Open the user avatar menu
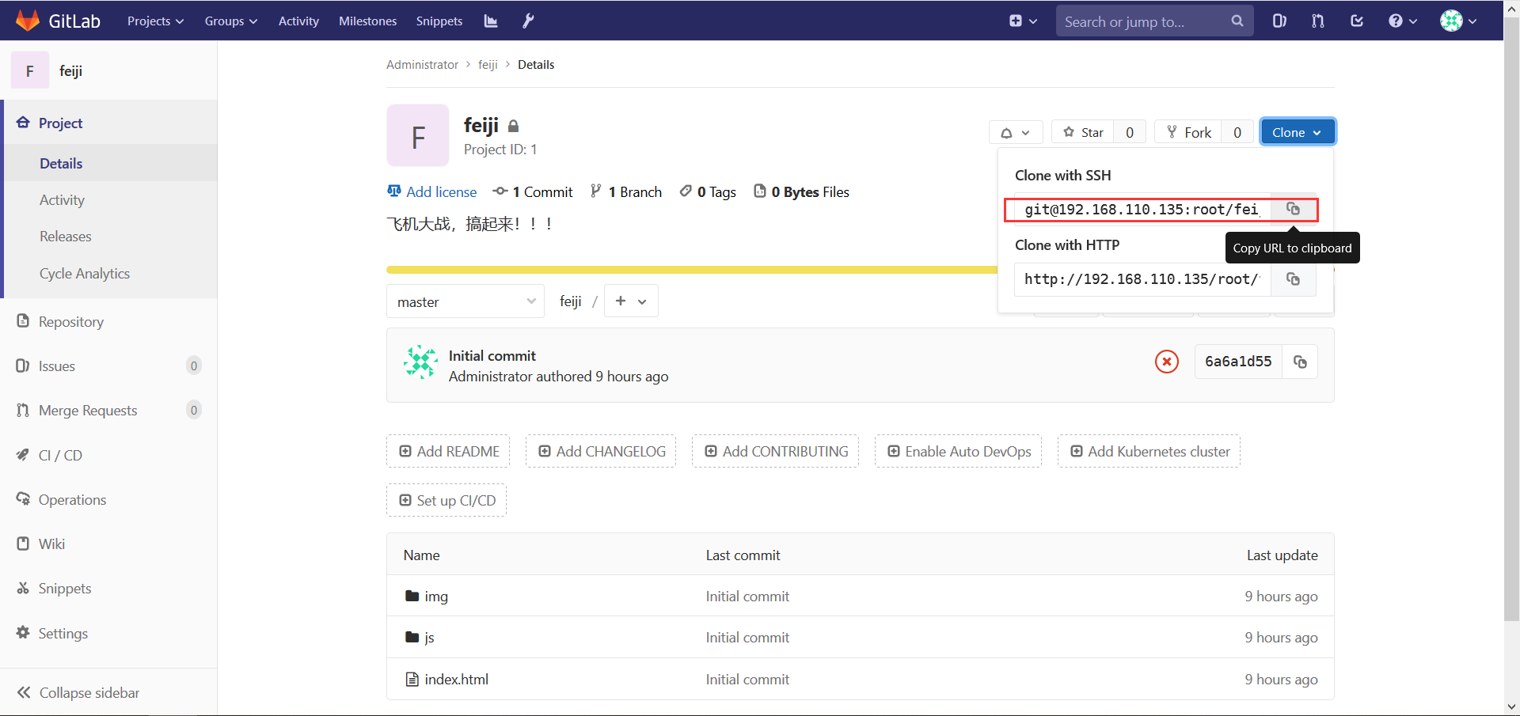 coord(1458,21)
